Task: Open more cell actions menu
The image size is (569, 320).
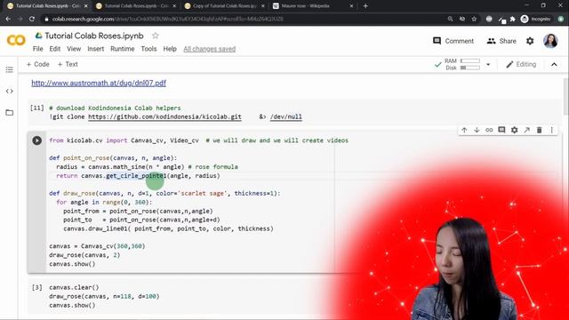Action: pos(551,130)
